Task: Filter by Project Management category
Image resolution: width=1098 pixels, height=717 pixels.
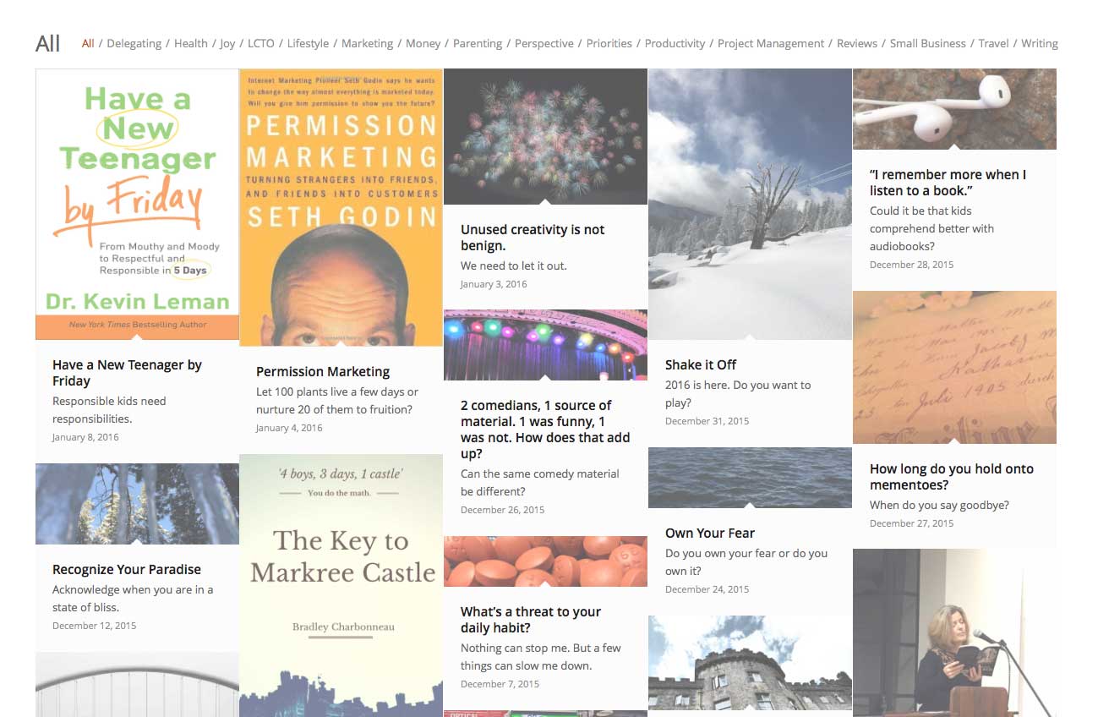Action: 771,43
